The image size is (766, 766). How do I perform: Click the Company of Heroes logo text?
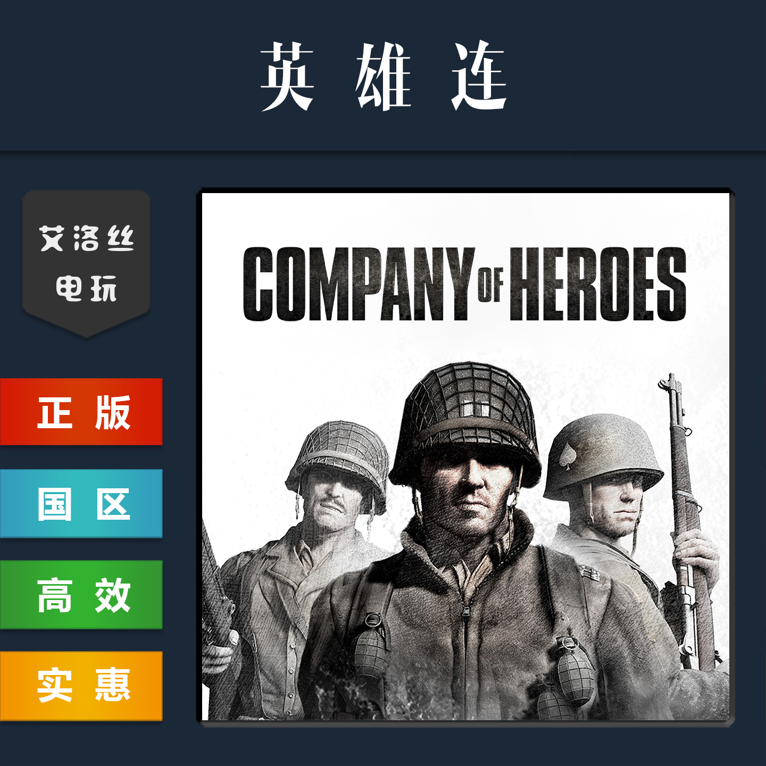coord(464,284)
